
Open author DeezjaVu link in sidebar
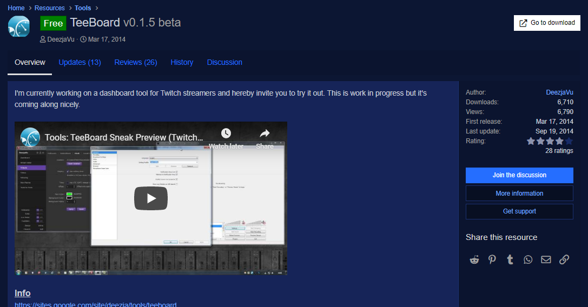point(559,92)
